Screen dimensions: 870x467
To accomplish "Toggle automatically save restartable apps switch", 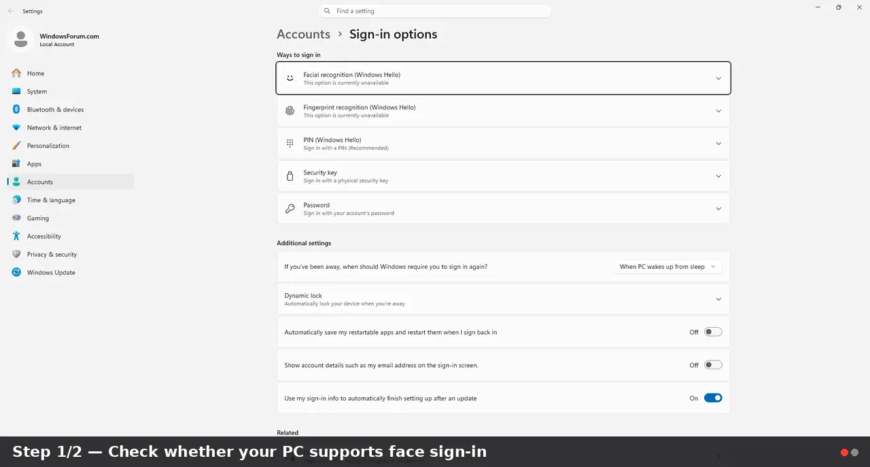I will (713, 332).
